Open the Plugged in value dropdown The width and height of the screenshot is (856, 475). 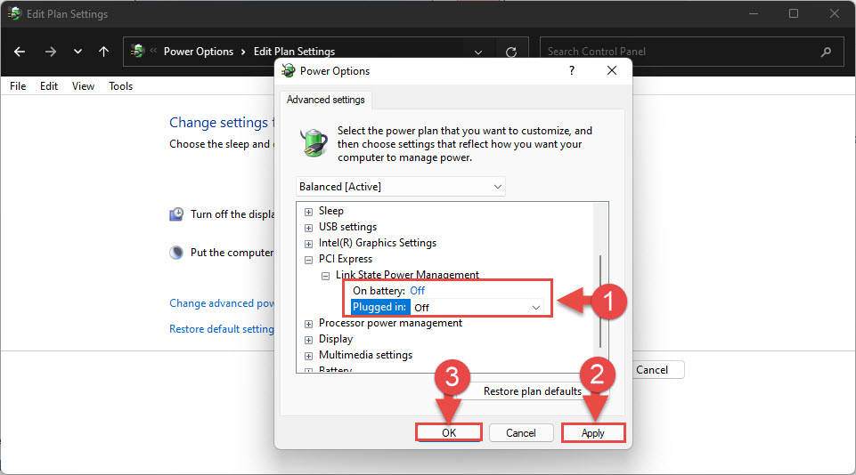[x=535, y=307]
